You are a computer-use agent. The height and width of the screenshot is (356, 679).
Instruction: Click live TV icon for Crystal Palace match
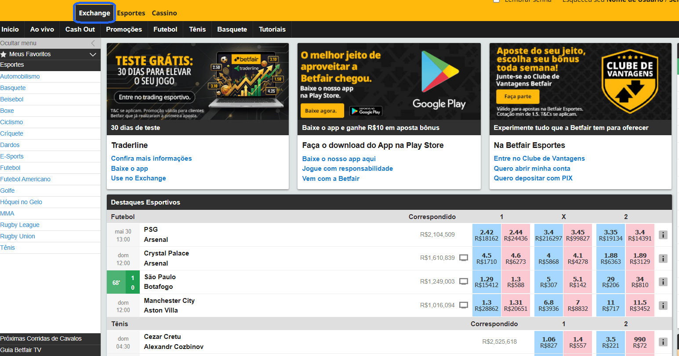pyautogui.click(x=464, y=258)
